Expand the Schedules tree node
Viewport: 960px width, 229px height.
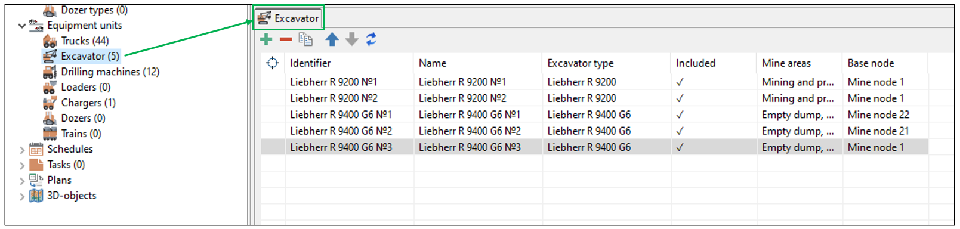coord(22,150)
